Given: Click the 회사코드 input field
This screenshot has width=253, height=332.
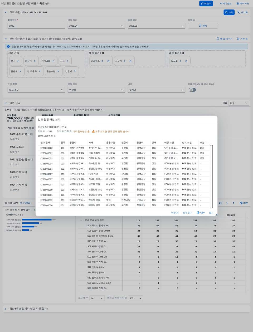Looking at the screenshot, I should point(36,26).
